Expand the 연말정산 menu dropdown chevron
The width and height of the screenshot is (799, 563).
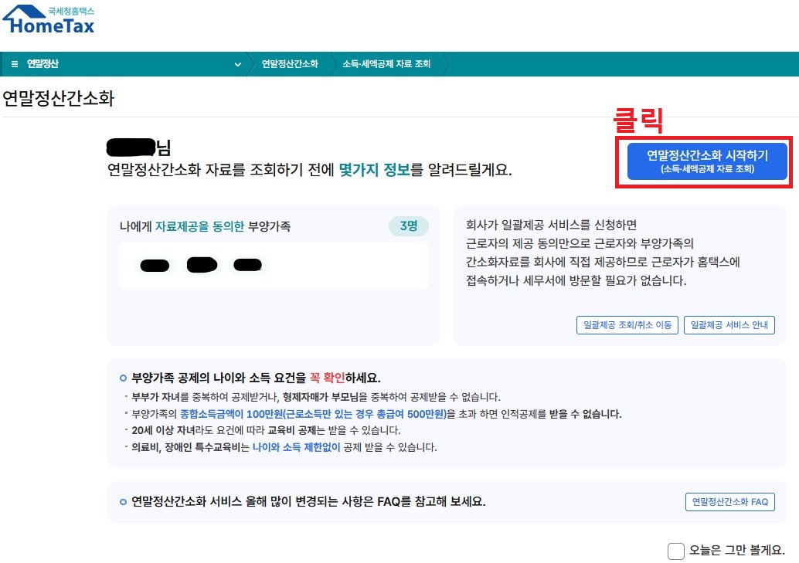coord(237,65)
